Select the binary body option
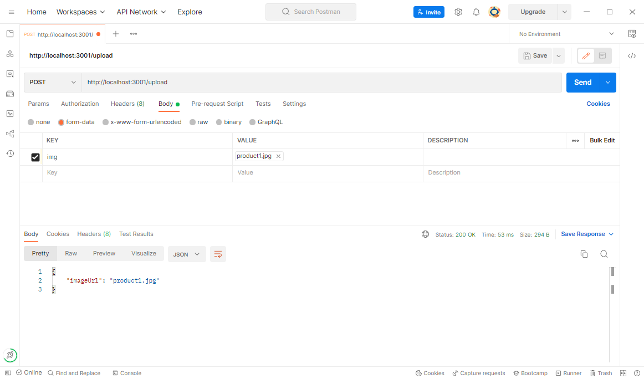This screenshot has height=379, width=644. click(229, 122)
